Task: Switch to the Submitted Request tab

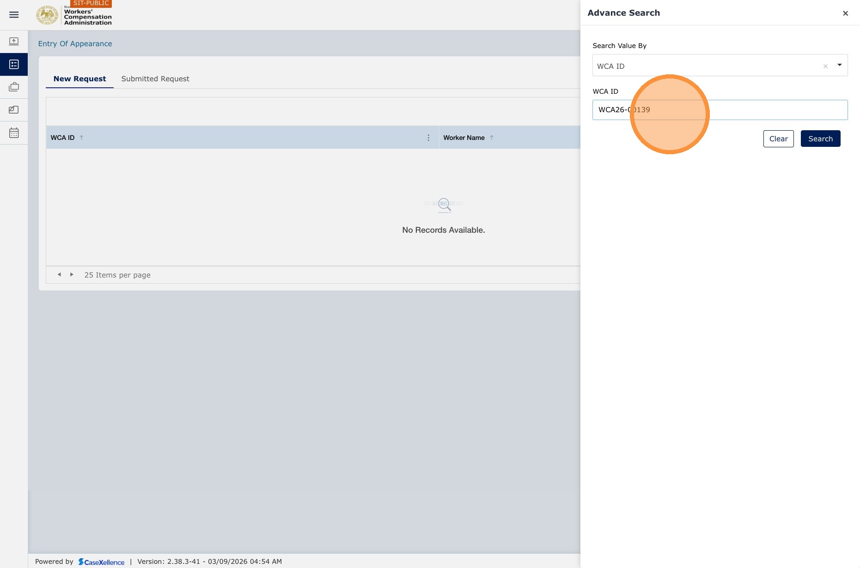Action: pos(155,79)
